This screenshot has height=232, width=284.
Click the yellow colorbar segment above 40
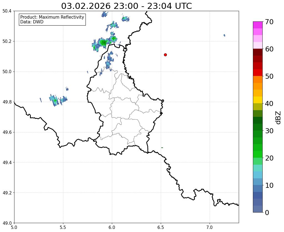pos(258,100)
